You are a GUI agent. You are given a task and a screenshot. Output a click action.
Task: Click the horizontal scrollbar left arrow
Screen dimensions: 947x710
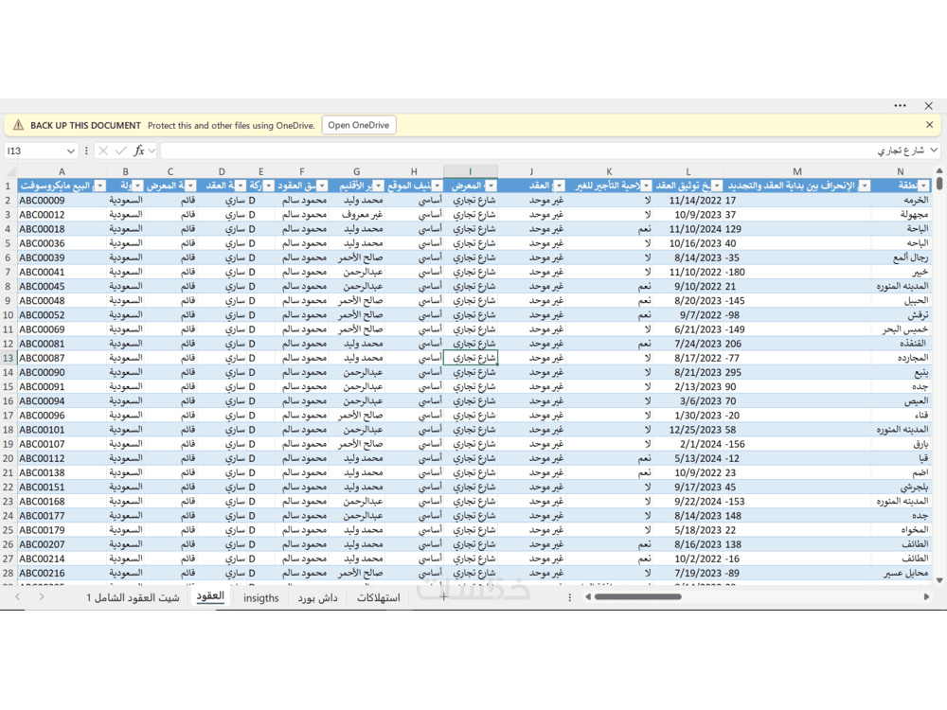tap(588, 597)
